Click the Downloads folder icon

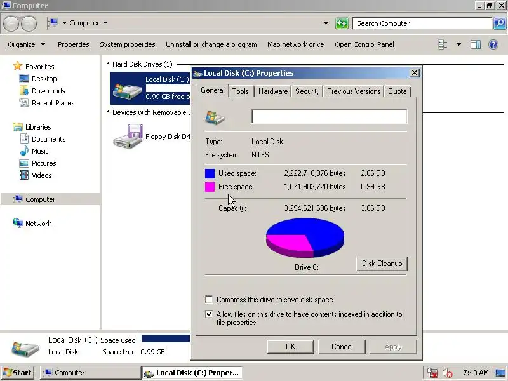click(x=24, y=91)
